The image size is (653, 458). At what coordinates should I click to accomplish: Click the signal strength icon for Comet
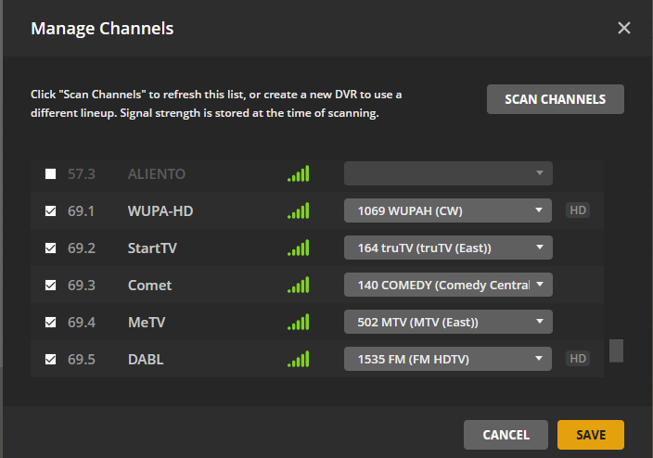pyautogui.click(x=298, y=285)
